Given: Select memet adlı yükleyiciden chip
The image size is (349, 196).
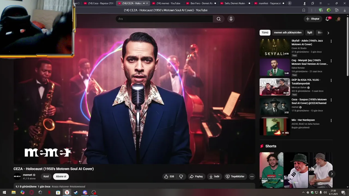Looking at the screenshot, I should coord(288,33).
